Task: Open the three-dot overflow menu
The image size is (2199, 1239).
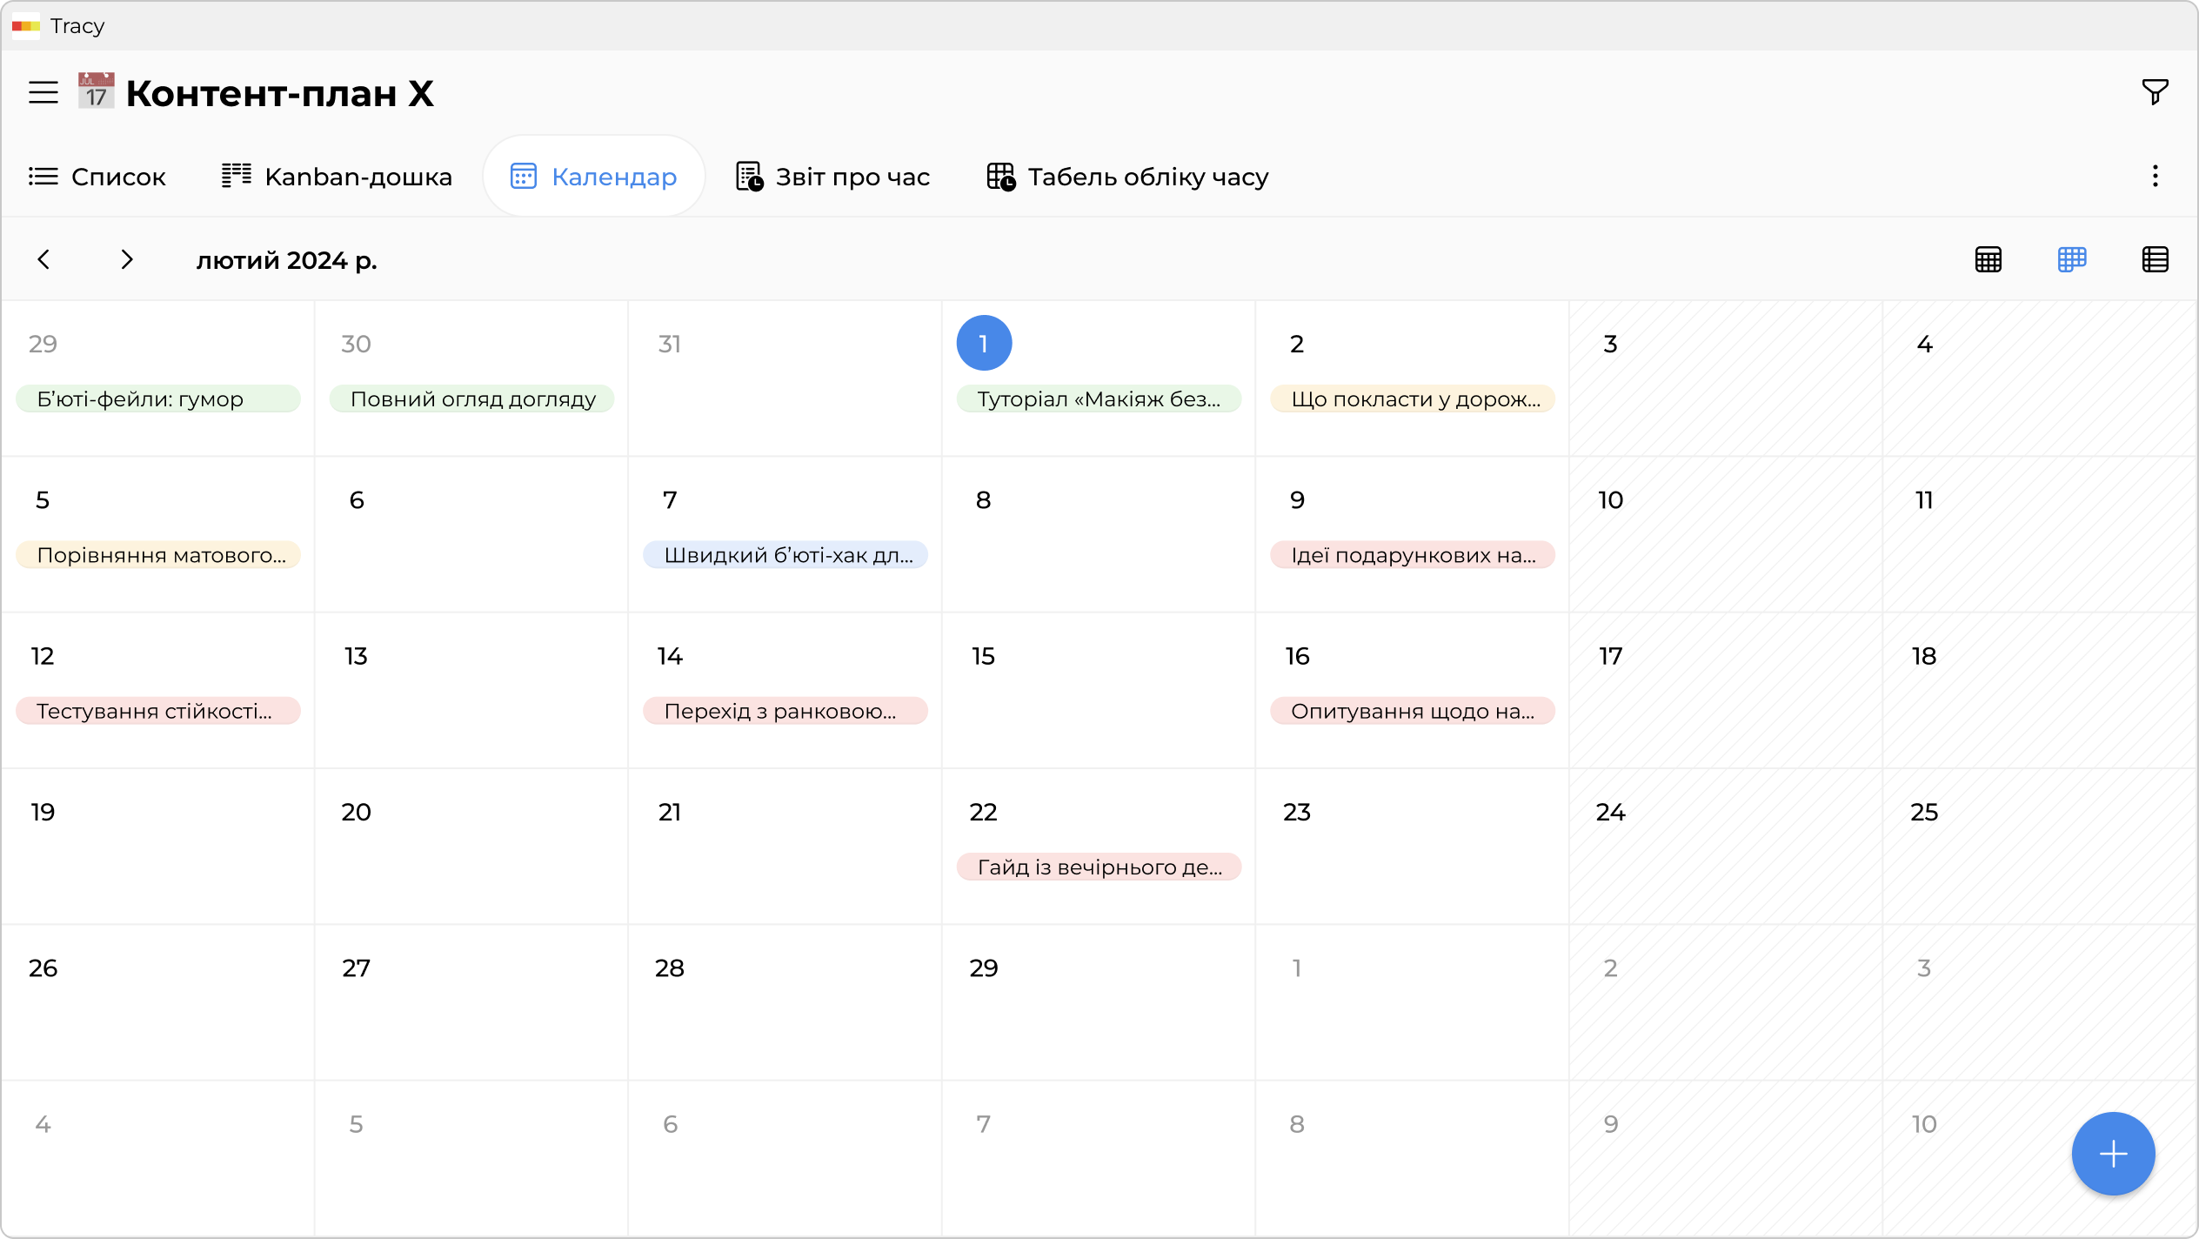Action: pos(2156,176)
